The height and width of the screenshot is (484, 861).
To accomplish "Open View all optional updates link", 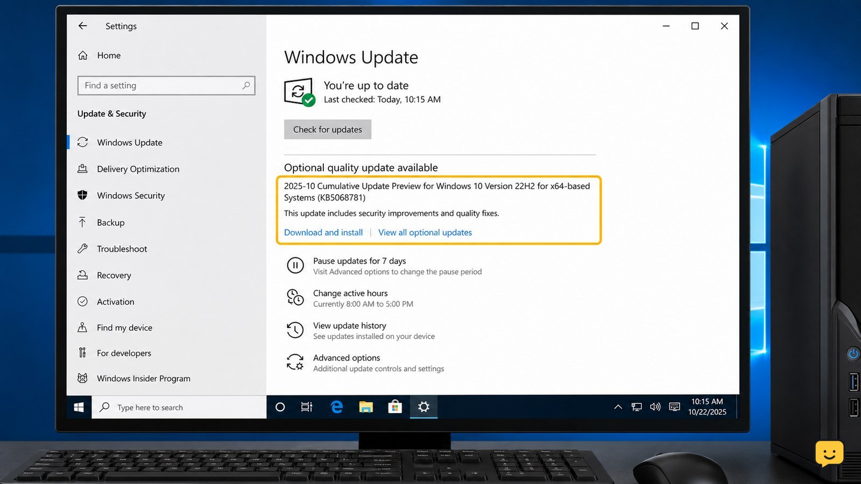I will point(425,232).
